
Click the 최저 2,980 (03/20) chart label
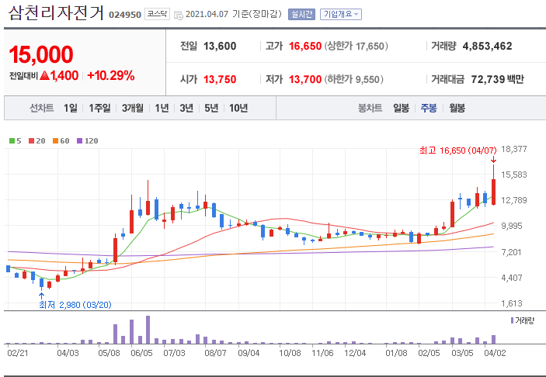coord(75,305)
